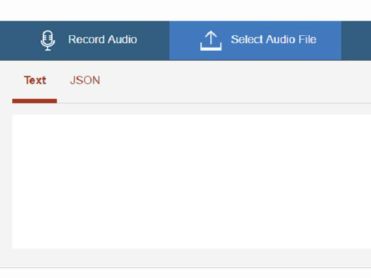Click inside the white transcript output area
This screenshot has height=278, width=371.
192,182
